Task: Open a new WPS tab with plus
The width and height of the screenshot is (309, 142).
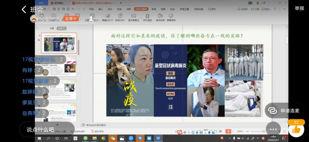Action: coord(121,3)
